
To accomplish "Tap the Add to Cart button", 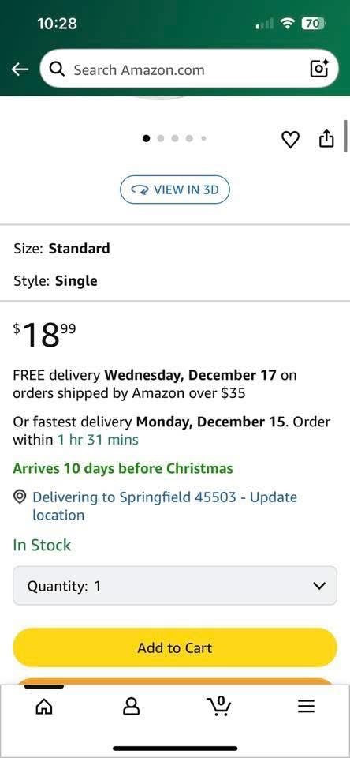I will (175, 647).
